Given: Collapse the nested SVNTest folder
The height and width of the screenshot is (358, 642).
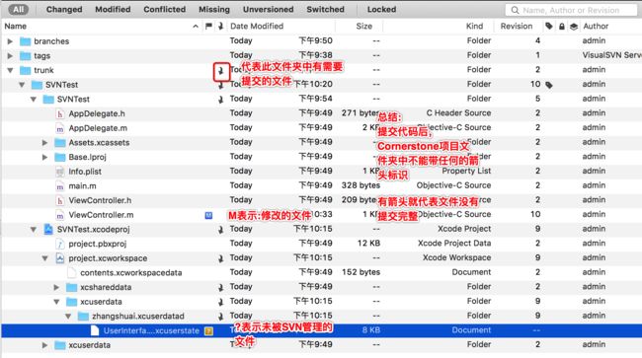Looking at the screenshot, I should 34,100.
